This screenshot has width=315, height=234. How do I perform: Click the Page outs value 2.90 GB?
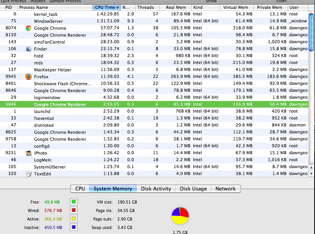pyautogui.click(x=125, y=219)
